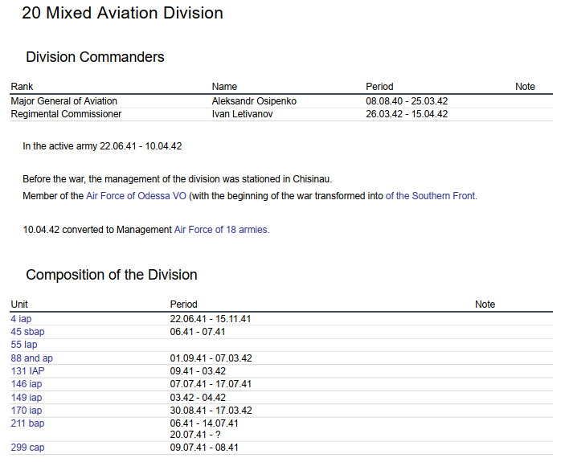Open the 299 cap unit link
The height and width of the screenshot is (462, 569).
pos(28,448)
